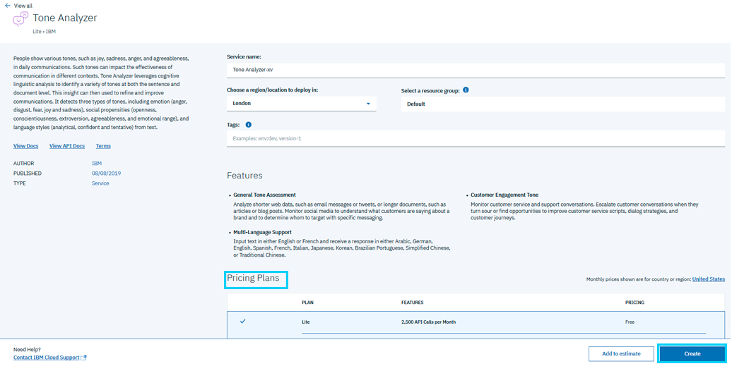Click Multi-Language Support feature title
Image resolution: width=732 pixels, height=371 pixels.
[262, 232]
